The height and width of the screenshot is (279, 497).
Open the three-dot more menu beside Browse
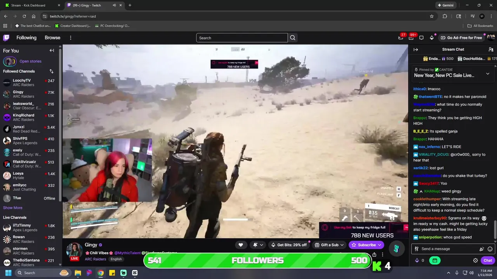point(71,38)
